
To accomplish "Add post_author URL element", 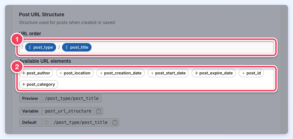I will pyautogui.click(x=36, y=73).
